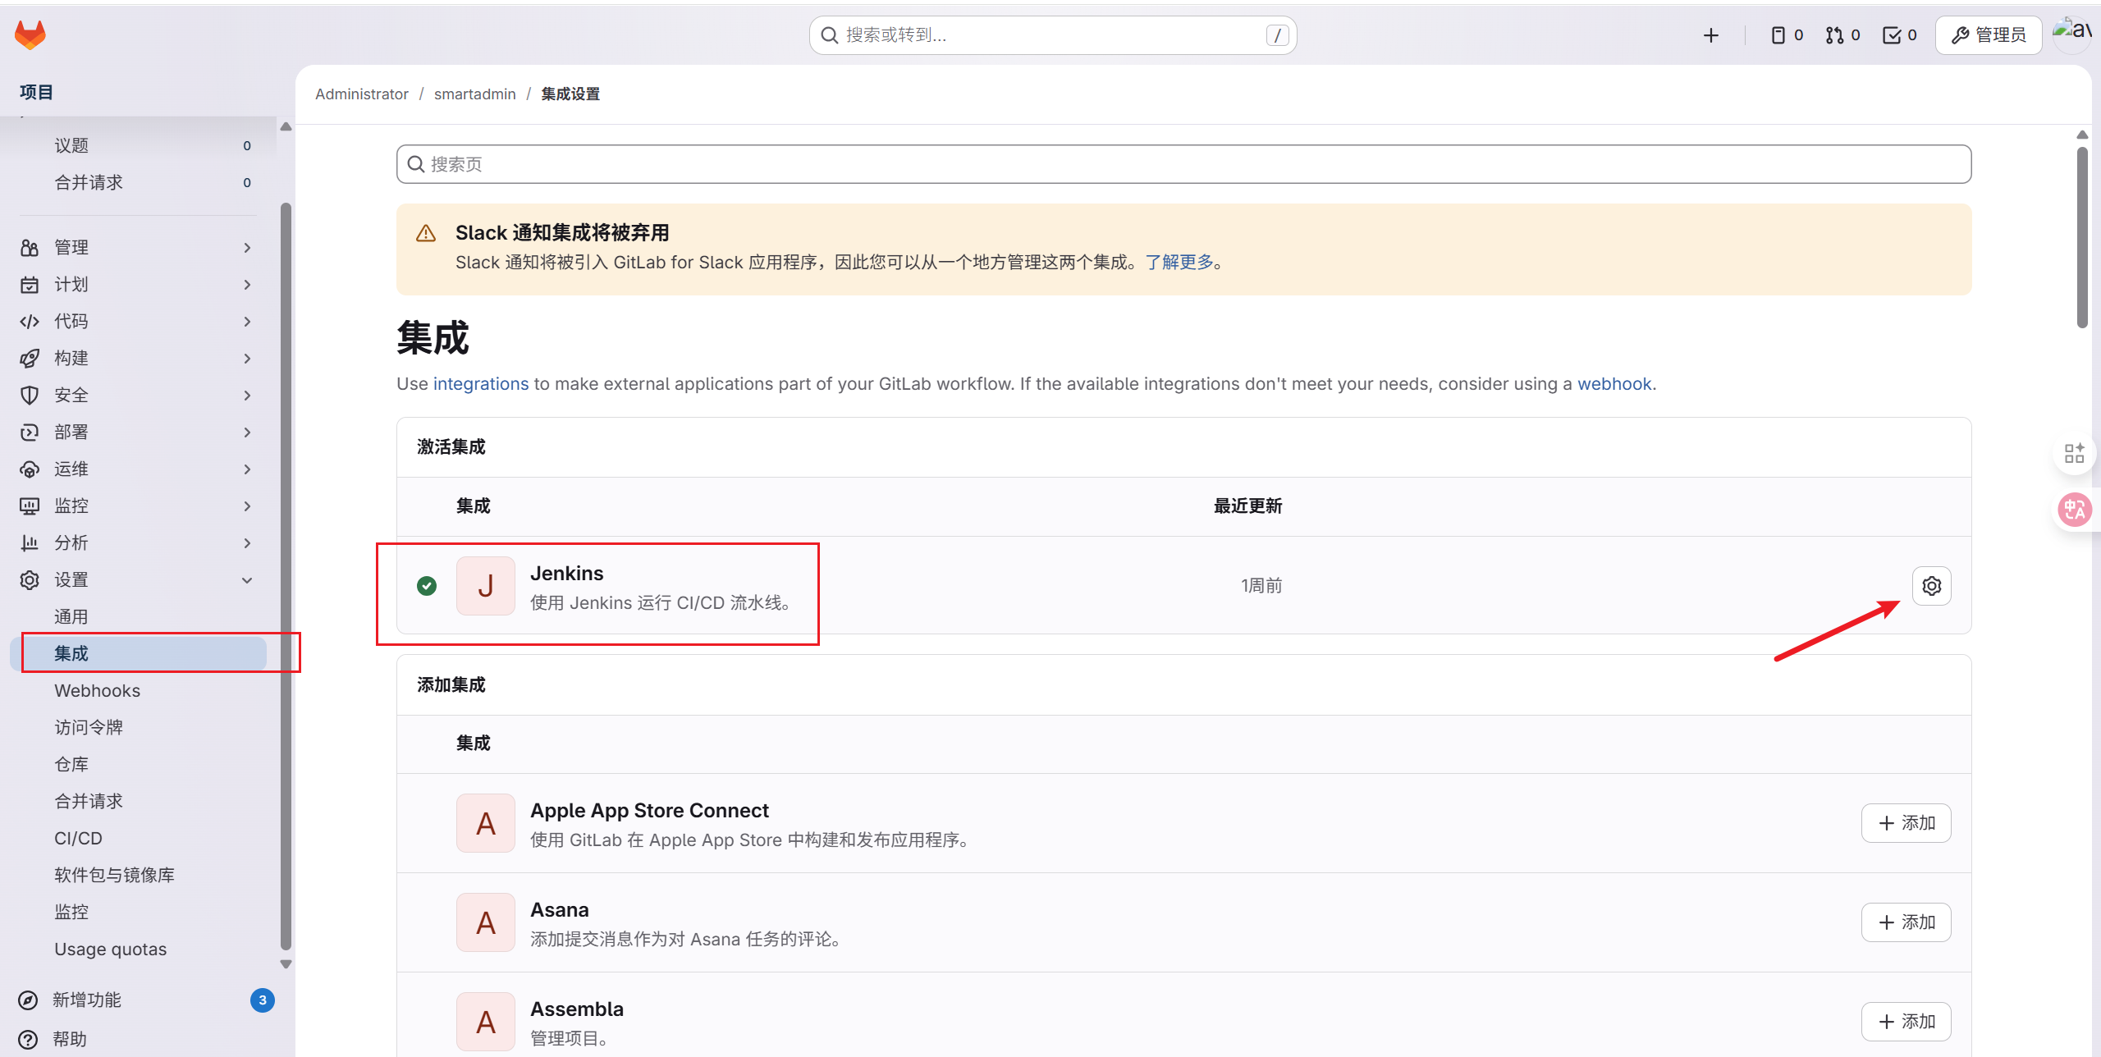2101x1057 pixels.
Task: Open Jenkins integration settings gear
Action: pos(1931,586)
